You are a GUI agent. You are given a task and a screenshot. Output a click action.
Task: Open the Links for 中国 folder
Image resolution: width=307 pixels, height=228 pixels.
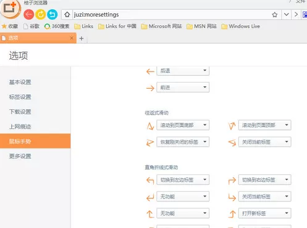click(117, 26)
